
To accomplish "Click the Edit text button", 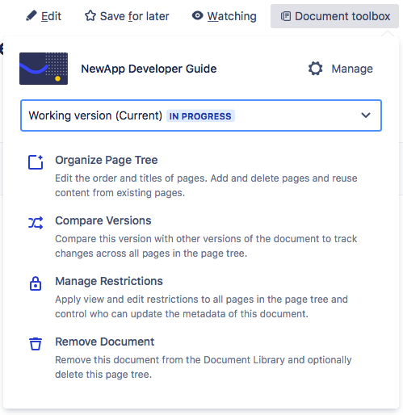I will 51,16.
